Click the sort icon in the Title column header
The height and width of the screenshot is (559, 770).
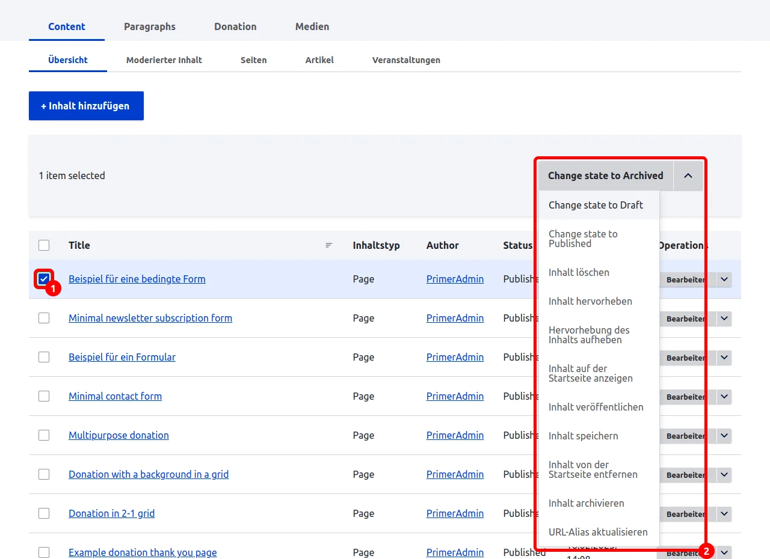pyautogui.click(x=329, y=245)
